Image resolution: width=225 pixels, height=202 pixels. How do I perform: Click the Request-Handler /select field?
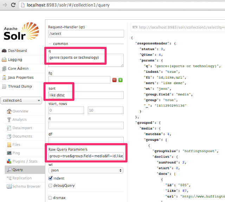pos(86,34)
